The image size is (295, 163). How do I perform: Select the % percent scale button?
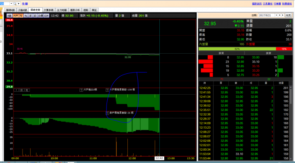click(26, 16)
